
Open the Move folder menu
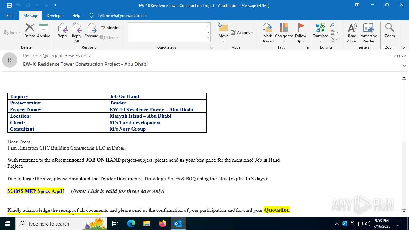coord(223,33)
